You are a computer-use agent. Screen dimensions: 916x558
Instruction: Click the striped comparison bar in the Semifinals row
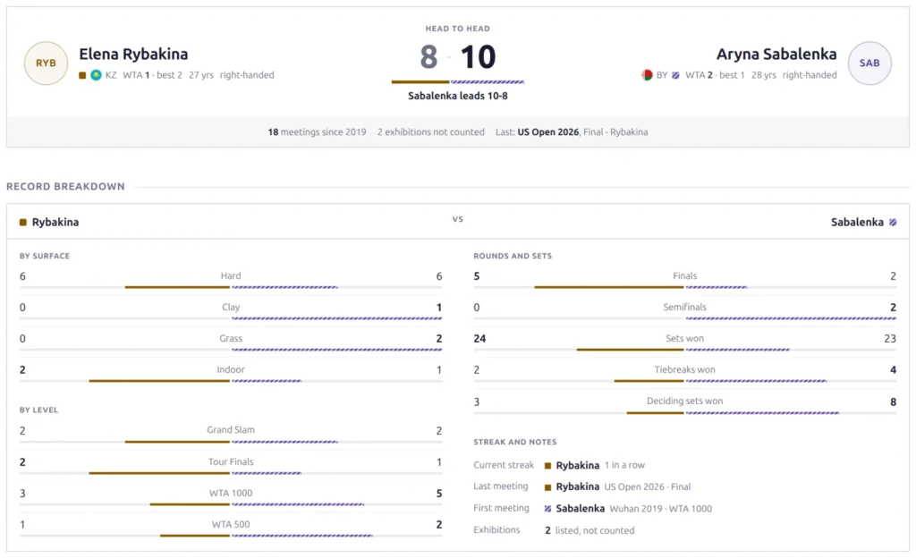[791, 318]
